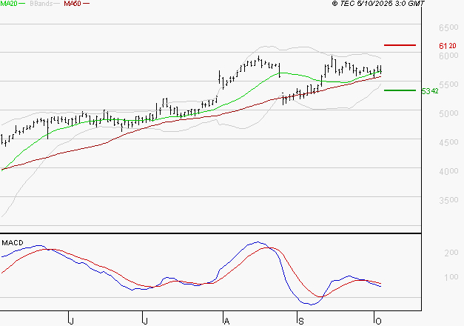Click the 5500 price axis label

(x=448, y=84)
